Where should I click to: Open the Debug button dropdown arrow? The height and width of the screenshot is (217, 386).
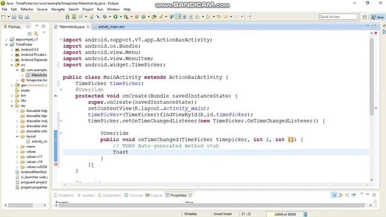click(110, 17)
